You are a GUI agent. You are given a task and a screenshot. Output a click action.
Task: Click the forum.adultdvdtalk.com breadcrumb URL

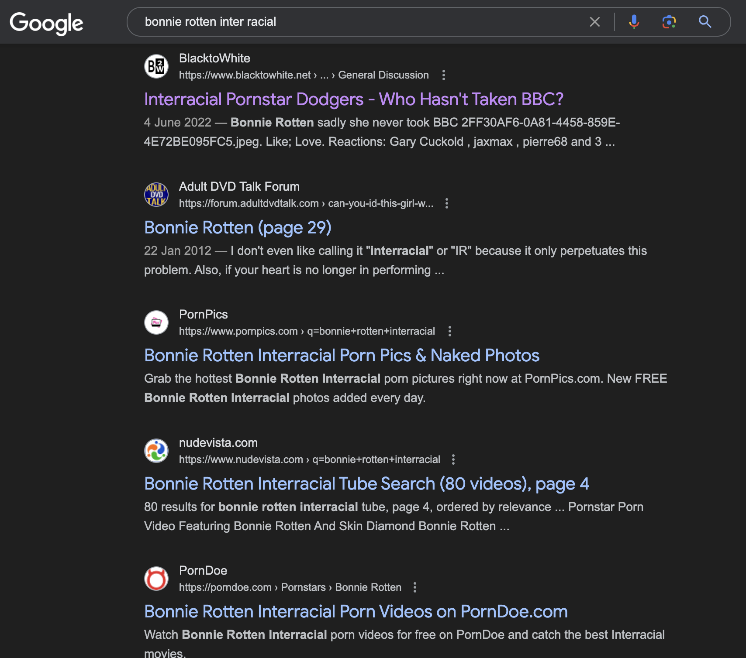[306, 203]
